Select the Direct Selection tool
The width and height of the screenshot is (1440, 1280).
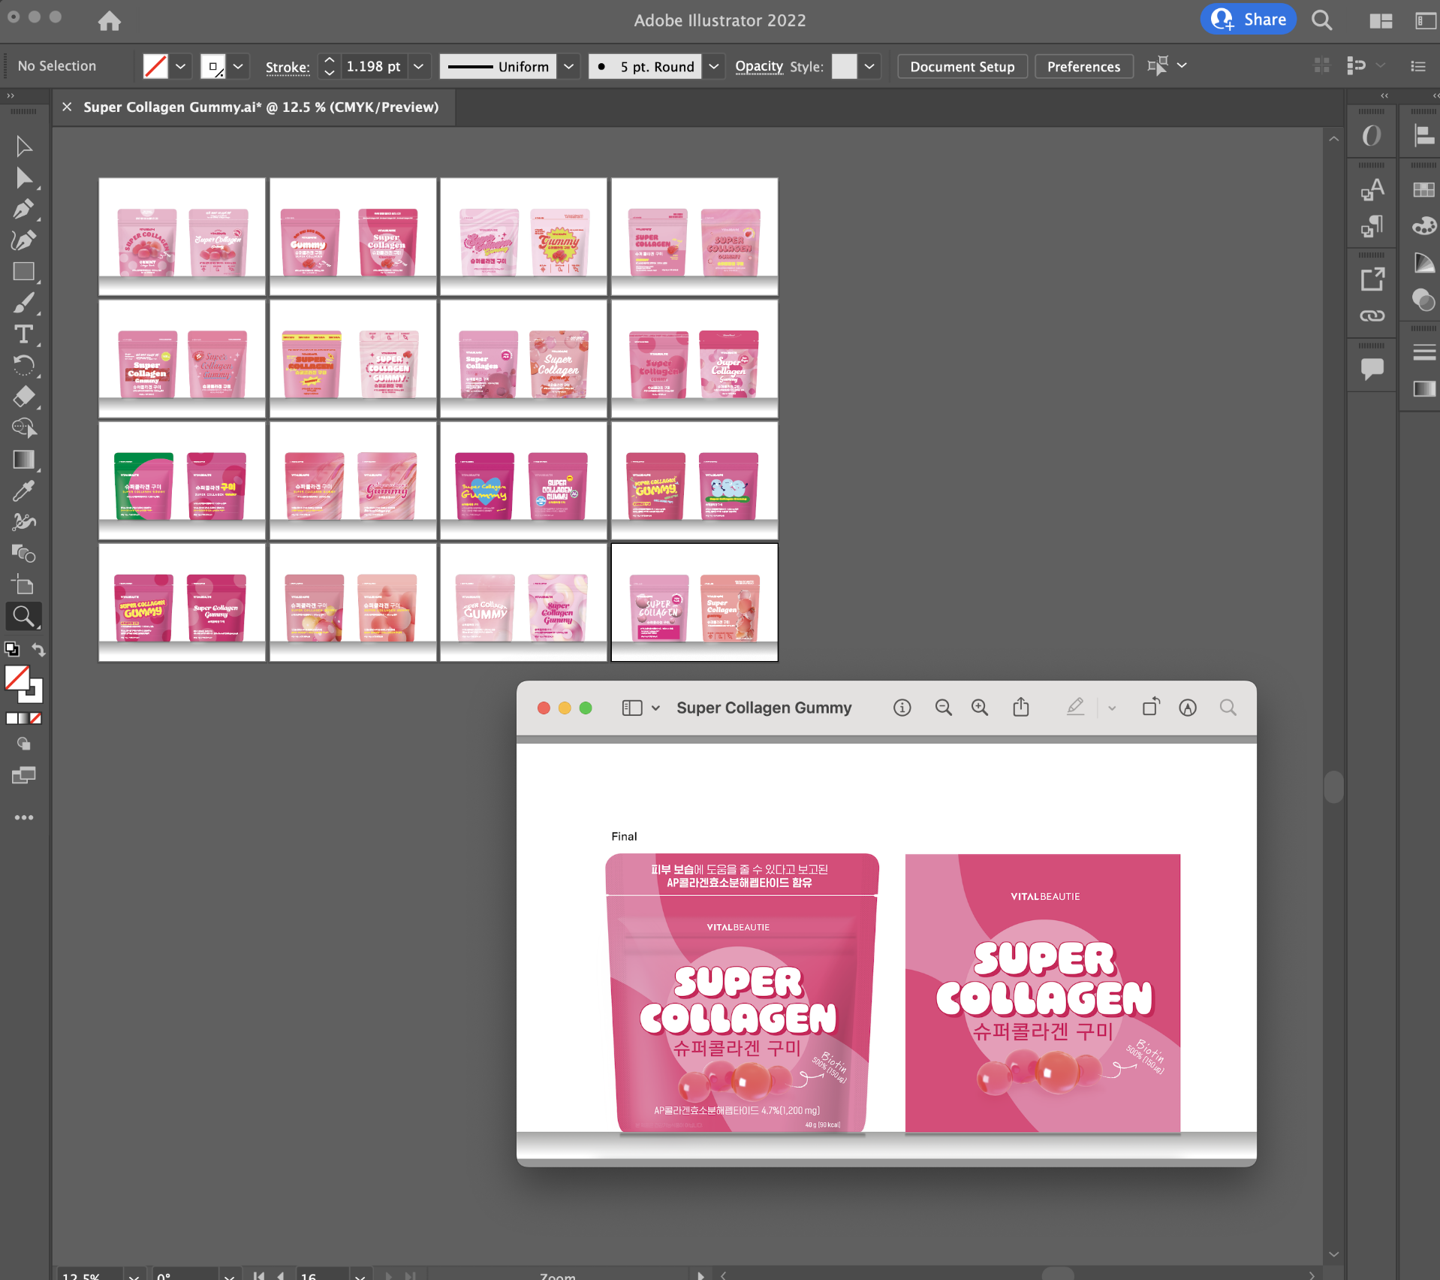tap(23, 178)
